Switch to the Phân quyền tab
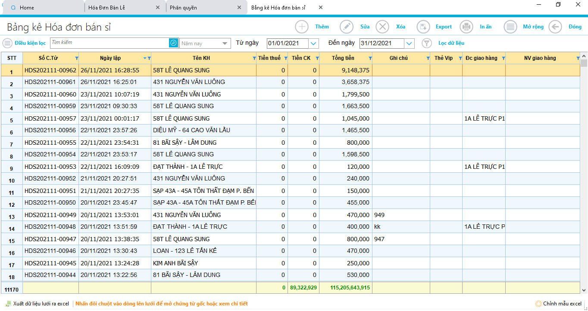The width and height of the screenshot is (588, 311). (183, 7)
